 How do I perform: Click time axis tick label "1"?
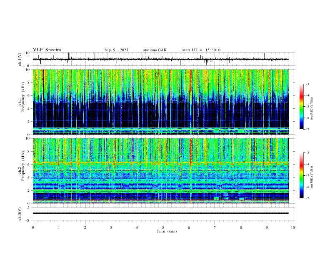(x=59, y=227)
